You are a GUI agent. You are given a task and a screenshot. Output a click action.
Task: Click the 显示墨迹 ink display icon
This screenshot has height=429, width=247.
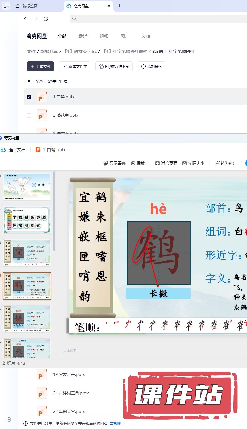pyautogui.click(x=106, y=163)
